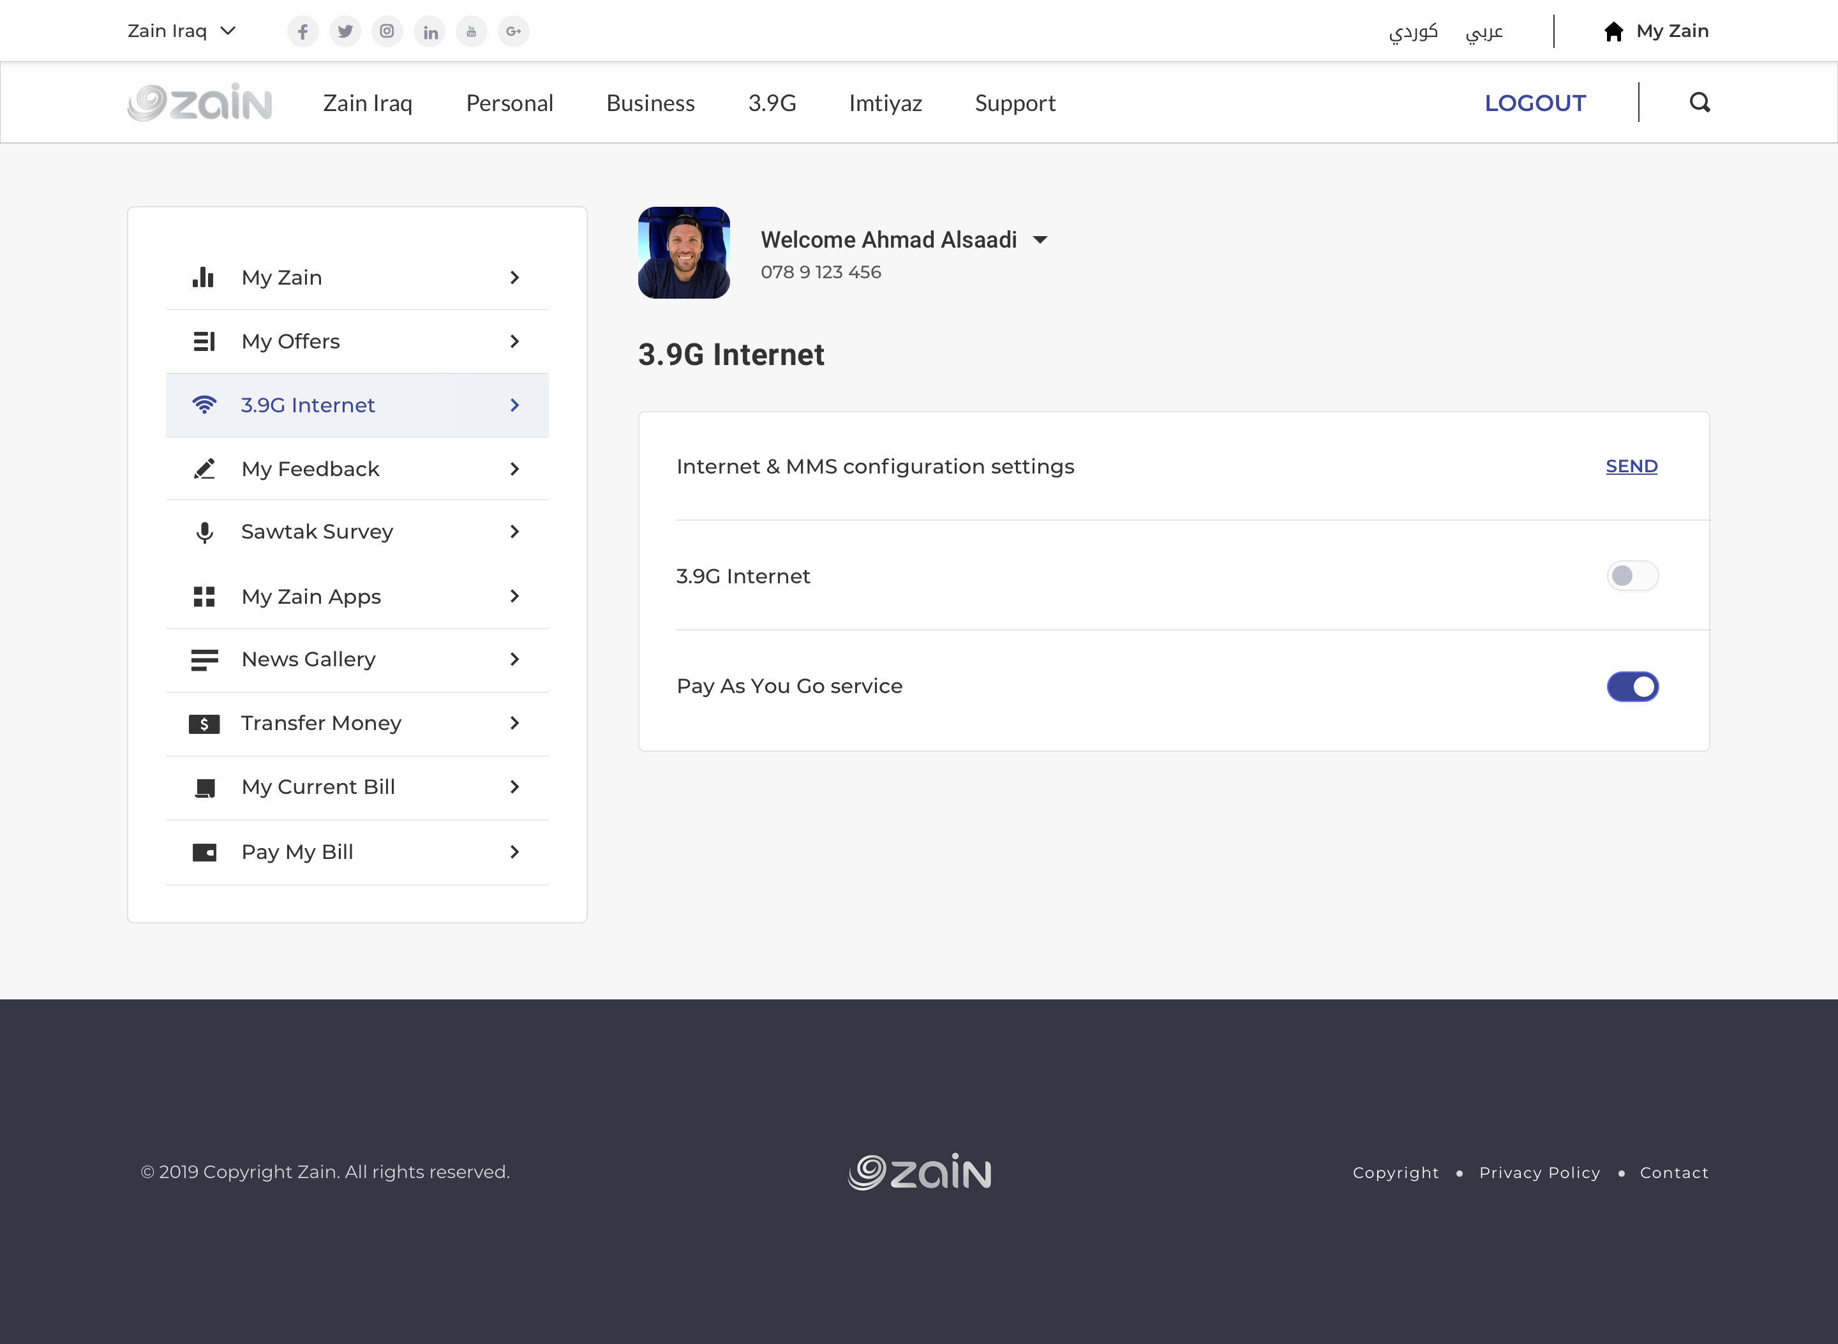Click the microphone icon for Sawtak Survey
This screenshot has width=1838, height=1344.
click(x=205, y=532)
